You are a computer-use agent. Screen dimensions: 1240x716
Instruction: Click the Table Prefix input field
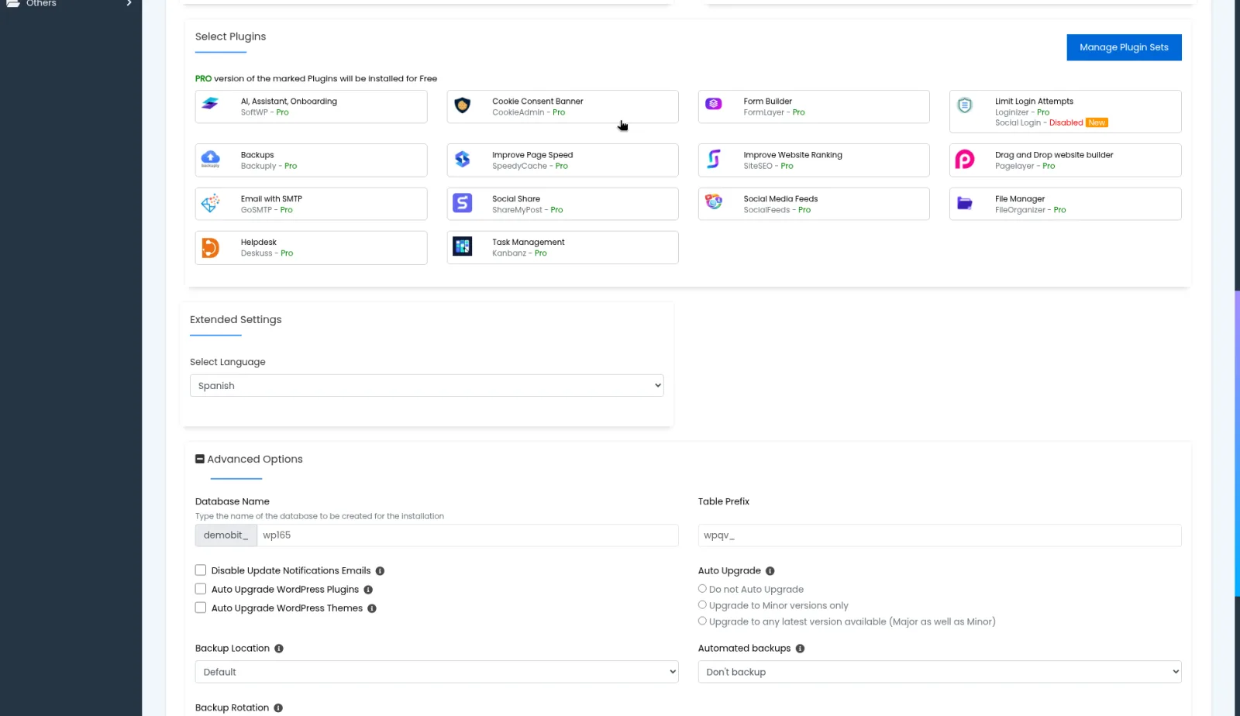pos(940,535)
